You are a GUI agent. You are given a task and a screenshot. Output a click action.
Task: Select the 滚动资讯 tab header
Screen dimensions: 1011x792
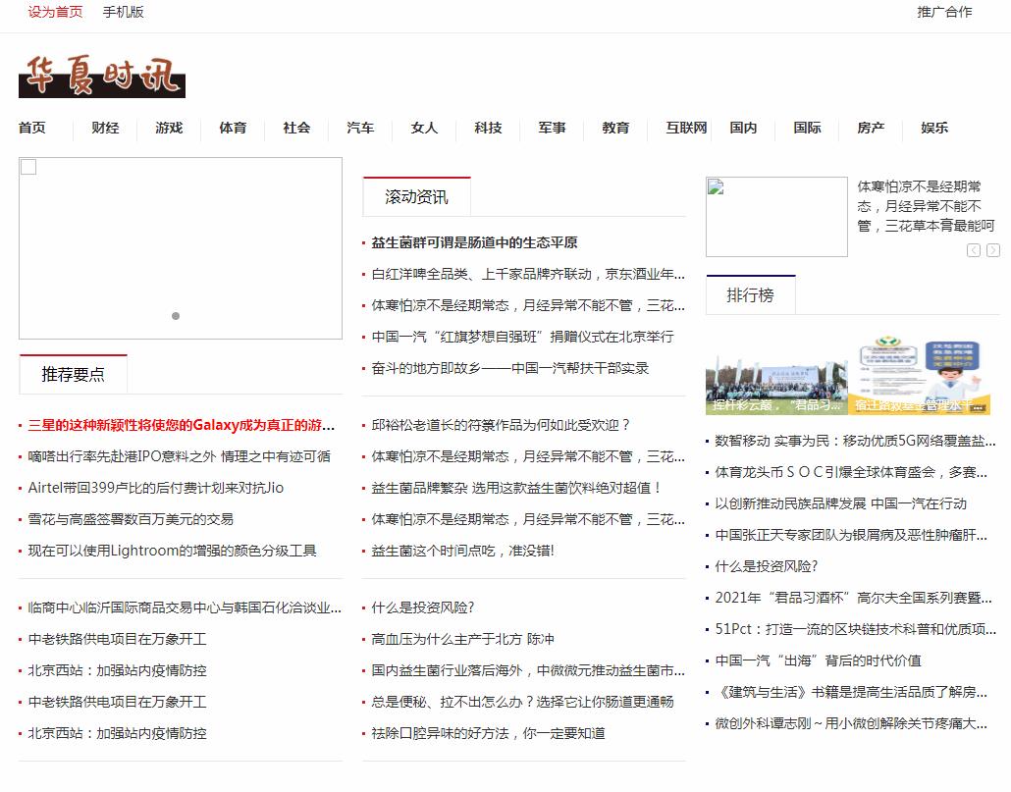416,197
